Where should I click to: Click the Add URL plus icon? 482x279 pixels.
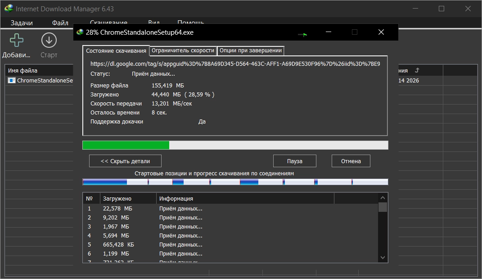17,40
